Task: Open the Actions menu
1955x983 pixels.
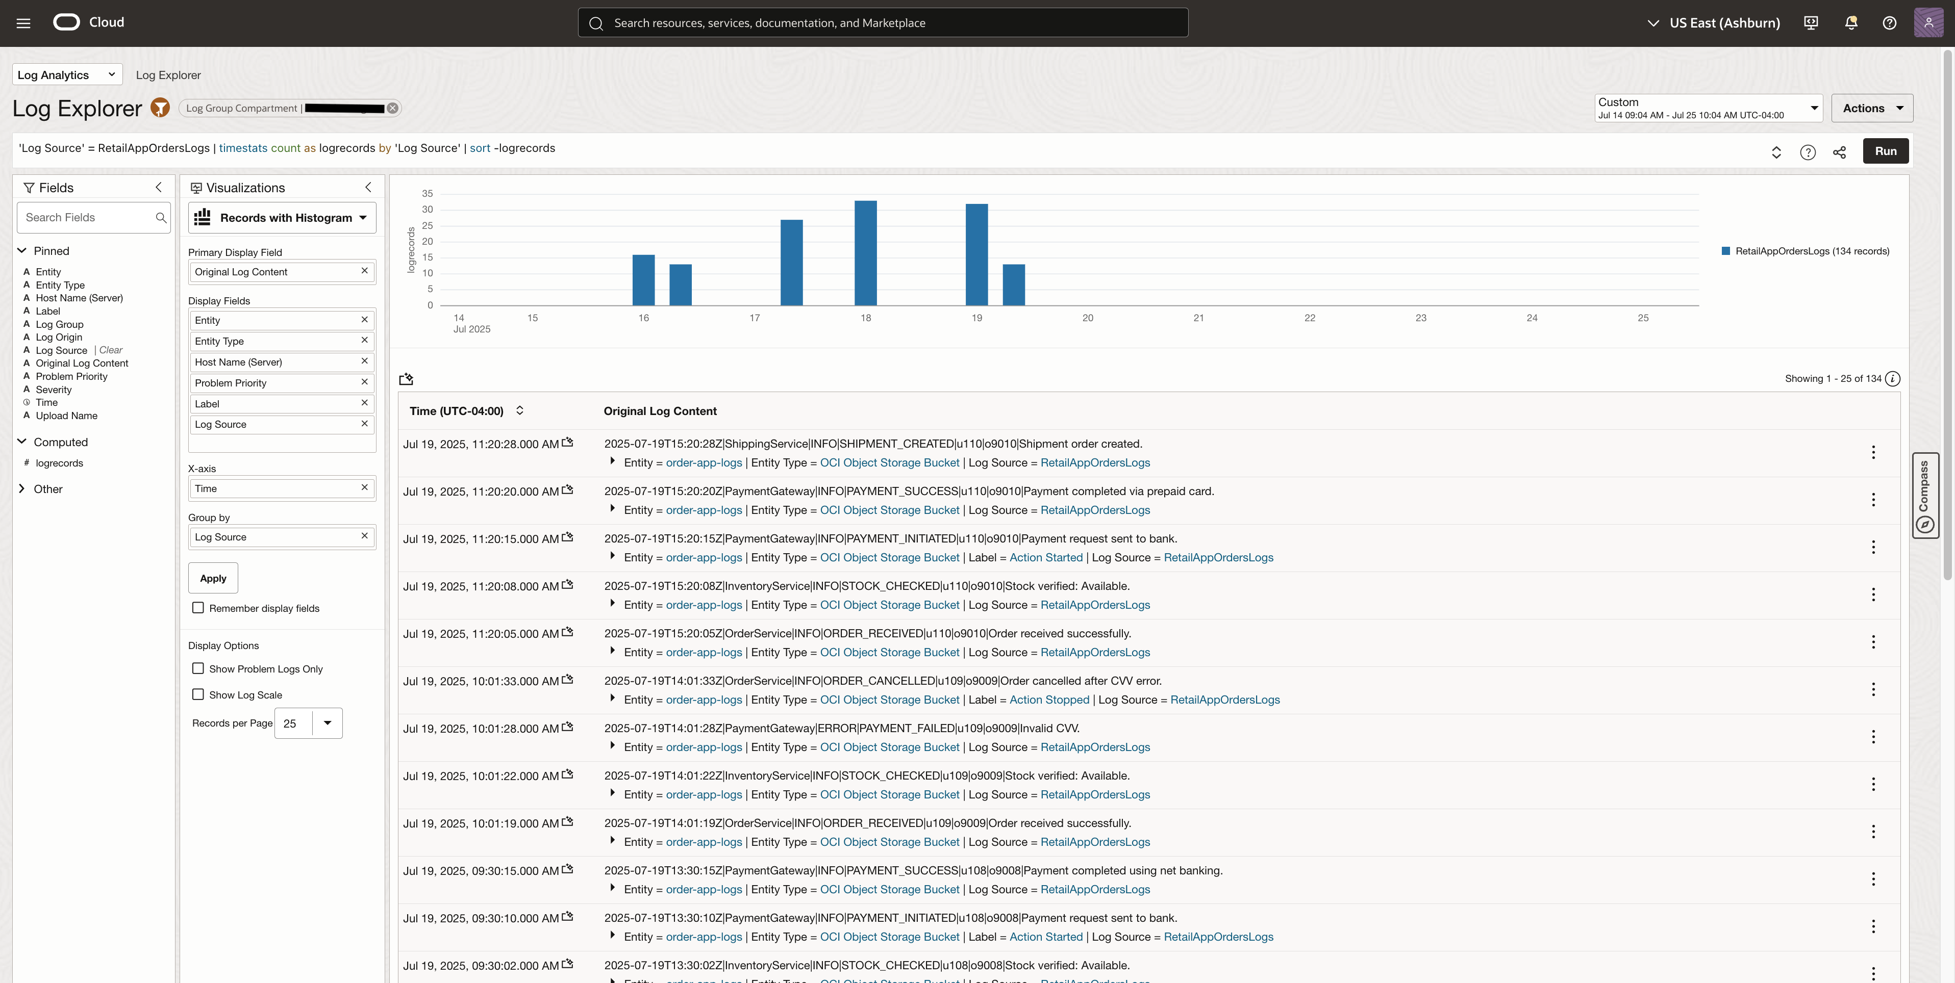Action: click(1871, 108)
